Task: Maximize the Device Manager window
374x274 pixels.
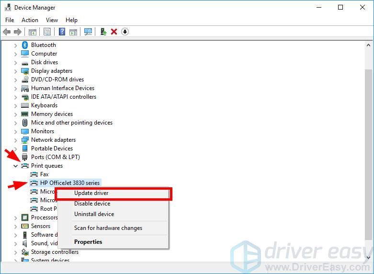Action: point(340,7)
